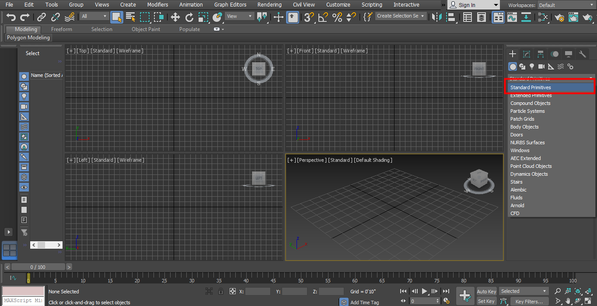Open the Helpers category in Create panel
The height and width of the screenshot is (306, 597).
[551, 66]
